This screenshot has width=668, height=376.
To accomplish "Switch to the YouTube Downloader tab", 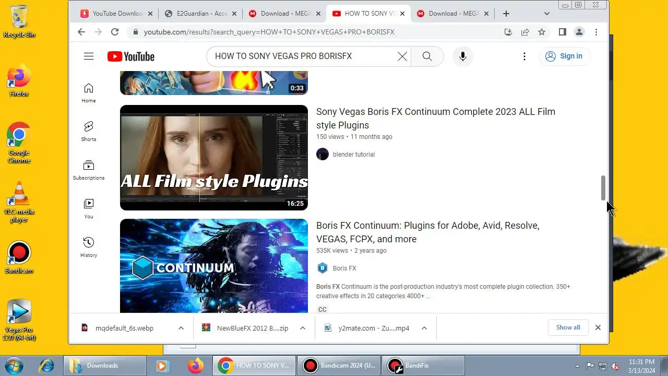I will point(115,14).
